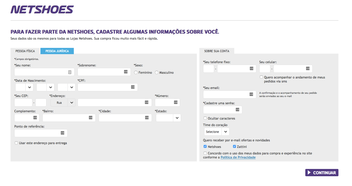Open the Estado dropdown

pyautogui.click(x=168, y=118)
